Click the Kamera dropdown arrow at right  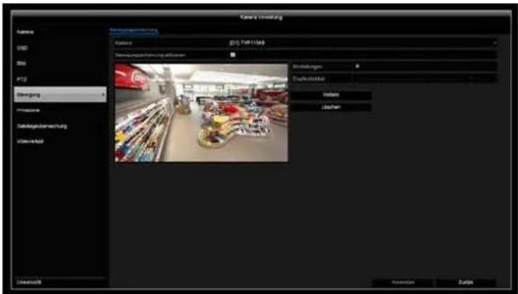pos(495,43)
